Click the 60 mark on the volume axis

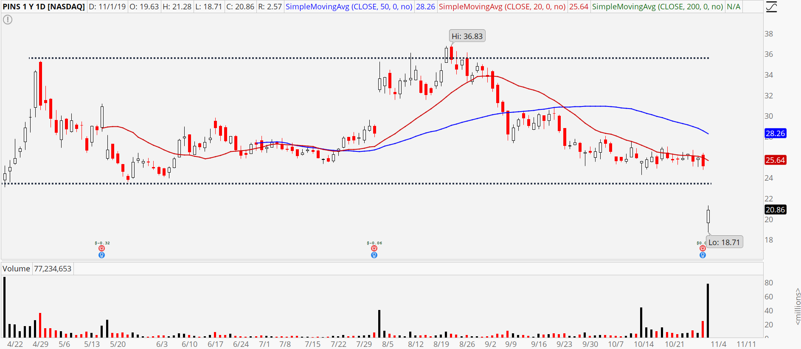tap(769, 296)
